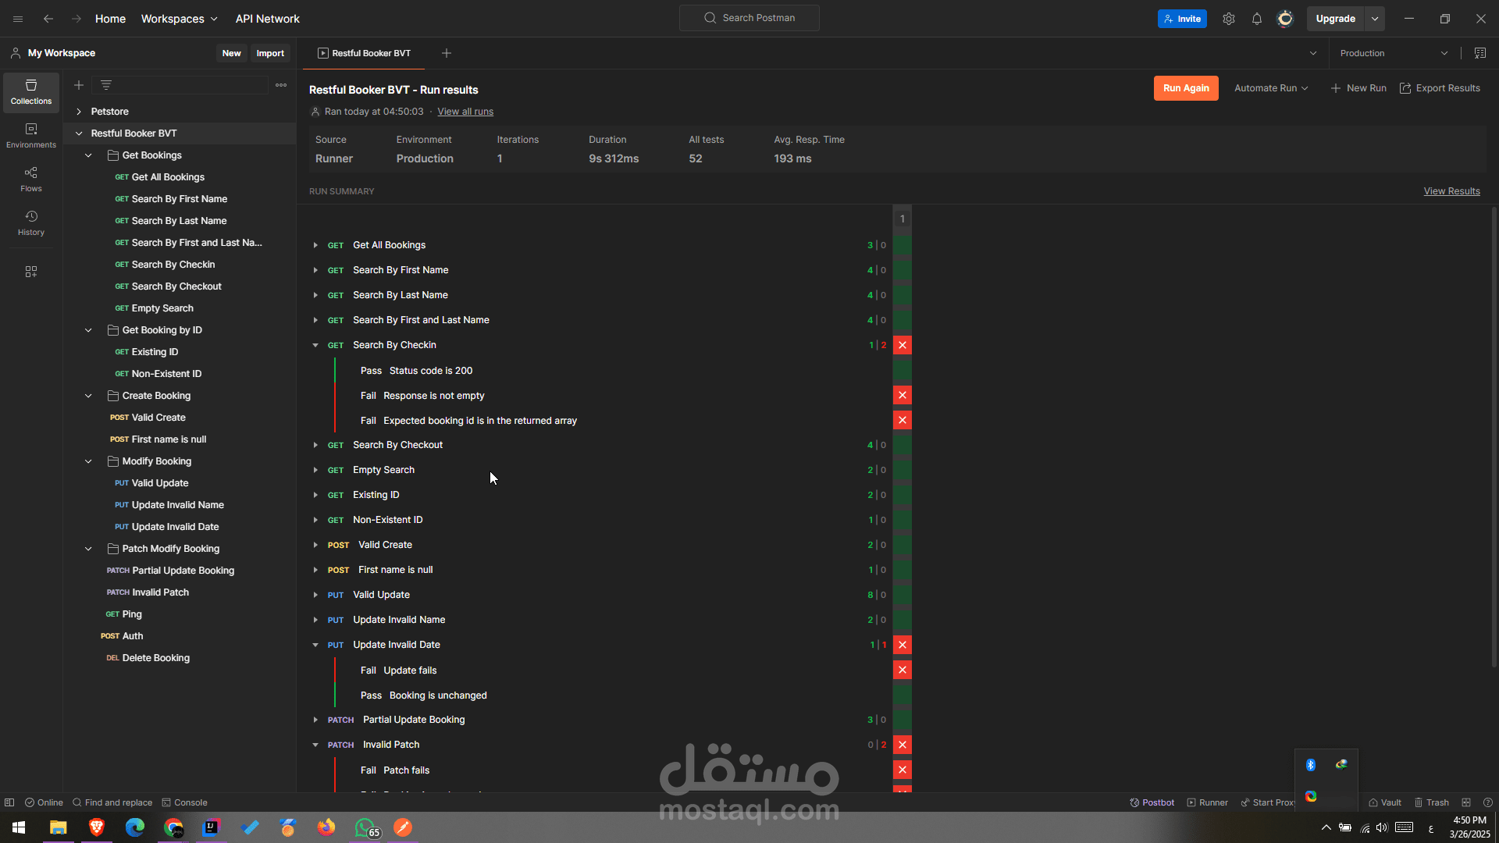Open API Network in the top menu
The image size is (1499, 843).
point(268,19)
